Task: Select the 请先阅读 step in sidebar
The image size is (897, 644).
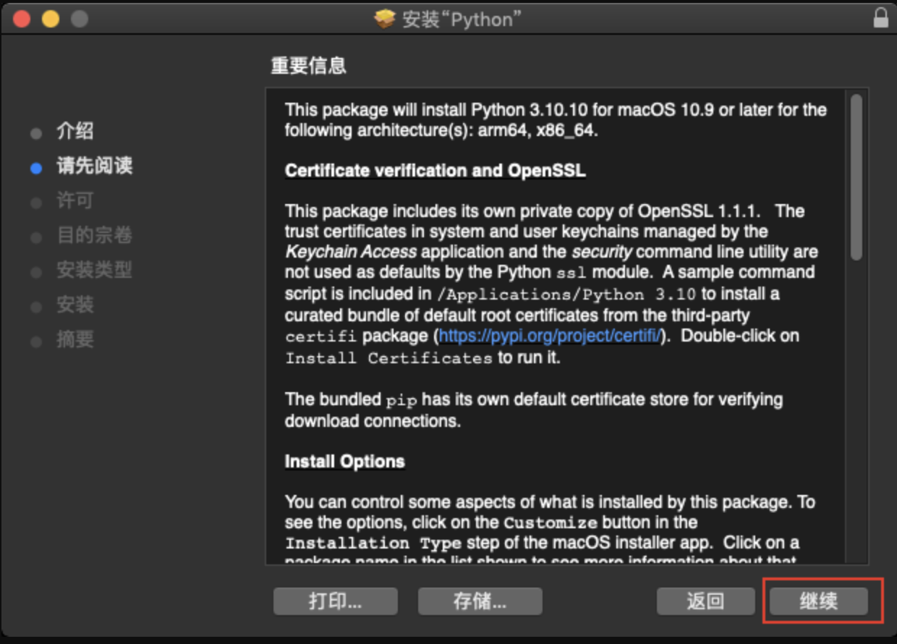Action: [x=95, y=166]
